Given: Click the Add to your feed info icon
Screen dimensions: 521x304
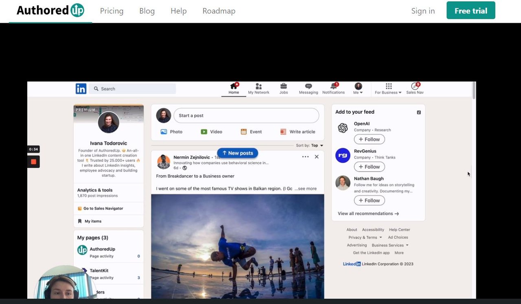Looking at the screenshot, I should click(419, 112).
